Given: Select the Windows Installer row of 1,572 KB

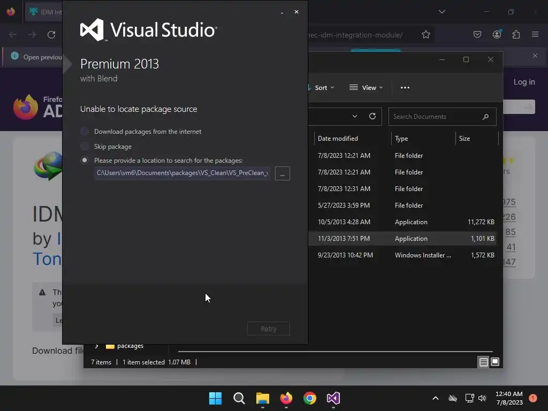Looking at the screenshot, I should click(x=402, y=255).
